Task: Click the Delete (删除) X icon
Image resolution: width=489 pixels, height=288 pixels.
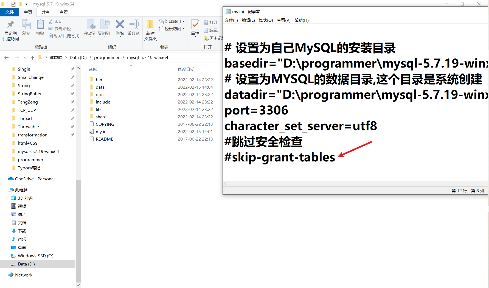Action: pyautogui.click(x=120, y=24)
